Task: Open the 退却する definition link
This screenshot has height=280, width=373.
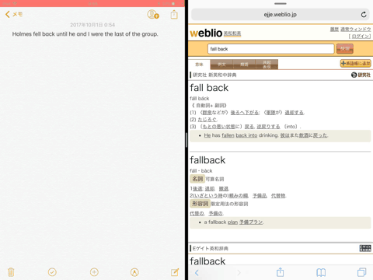Action: [295, 113]
